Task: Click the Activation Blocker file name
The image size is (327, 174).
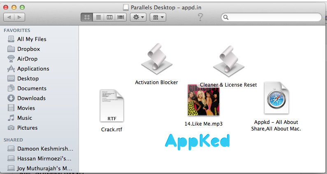Action: (156, 82)
